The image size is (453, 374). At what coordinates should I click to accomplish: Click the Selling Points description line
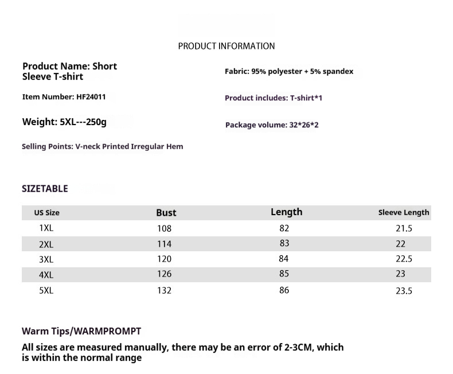[x=103, y=146]
